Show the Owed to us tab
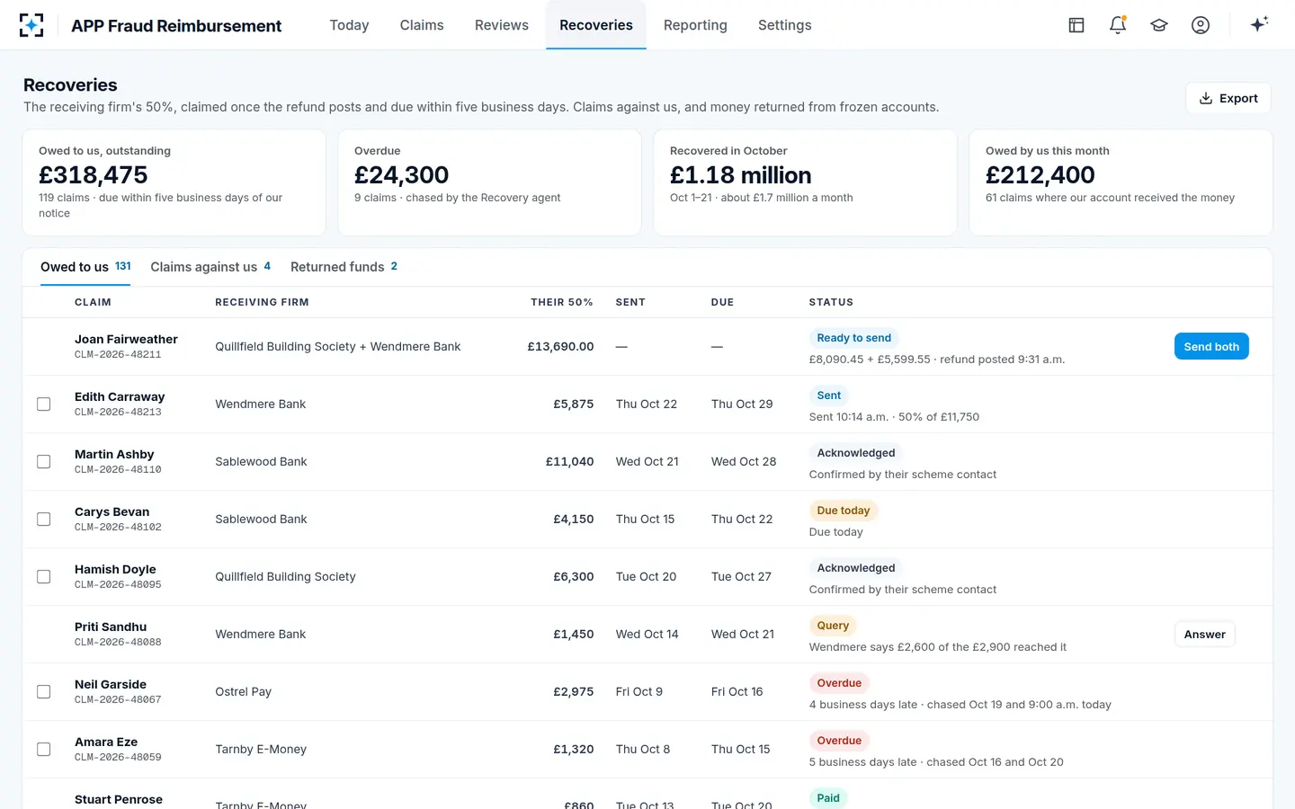This screenshot has height=809, width=1295. pos(85,267)
